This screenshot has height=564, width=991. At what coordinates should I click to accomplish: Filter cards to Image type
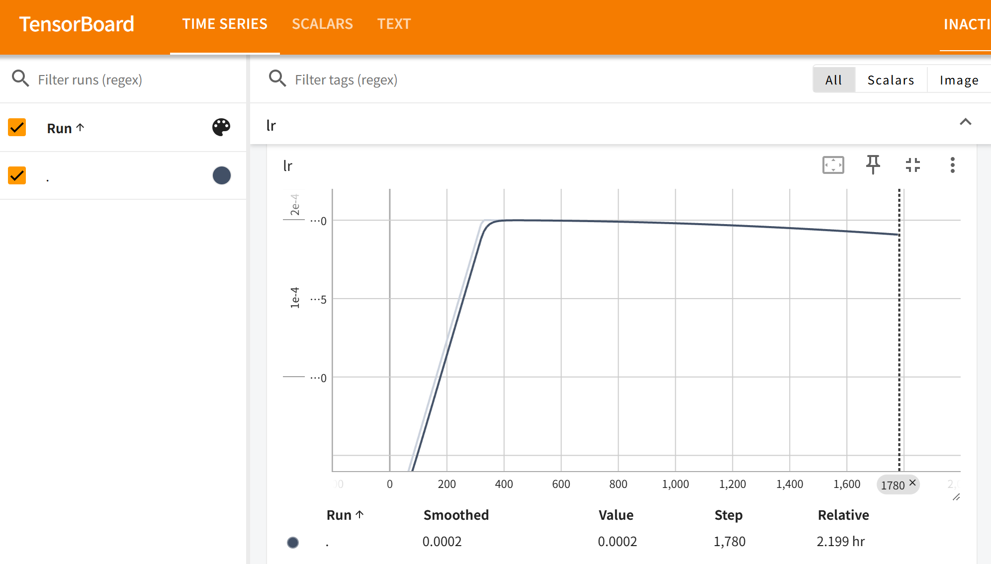click(959, 80)
